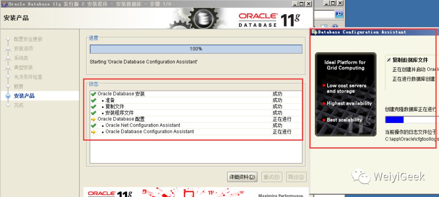This screenshot has width=439, height=197.
Task: Click the Database Configuration Assistant title bar
Action: point(374,32)
